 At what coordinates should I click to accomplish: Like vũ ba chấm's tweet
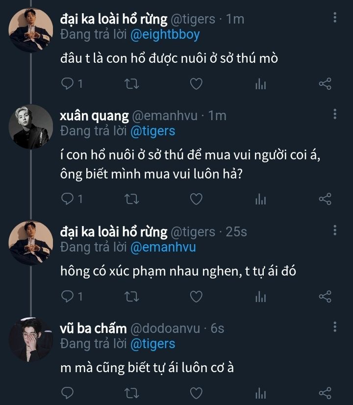tap(196, 393)
